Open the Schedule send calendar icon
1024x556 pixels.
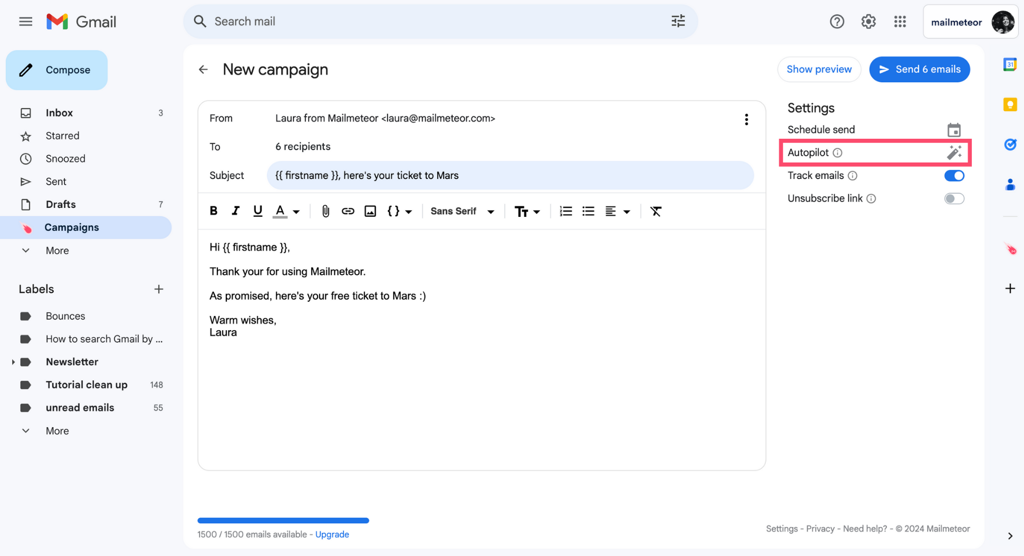pyautogui.click(x=954, y=130)
